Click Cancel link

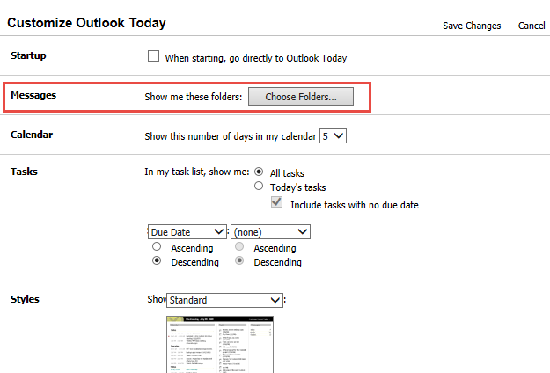tap(532, 26)
